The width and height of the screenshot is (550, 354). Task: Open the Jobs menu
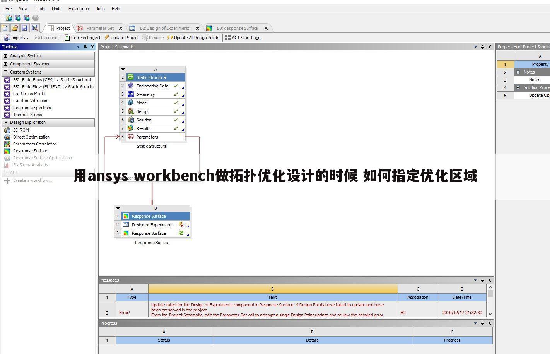point(100,8)
